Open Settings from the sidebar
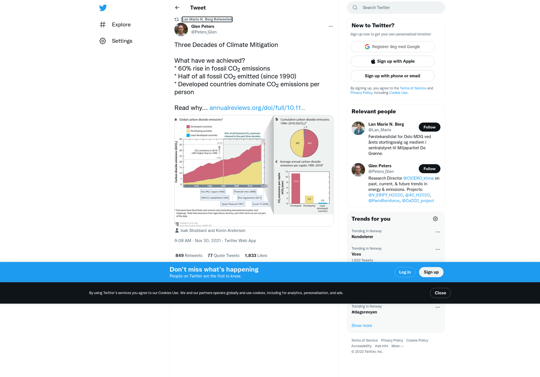Viewport: 540px width, 377px height. tap(116, 41)
